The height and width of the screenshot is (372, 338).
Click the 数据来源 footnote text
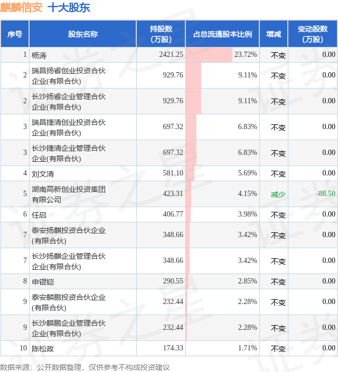click(85, 367)
